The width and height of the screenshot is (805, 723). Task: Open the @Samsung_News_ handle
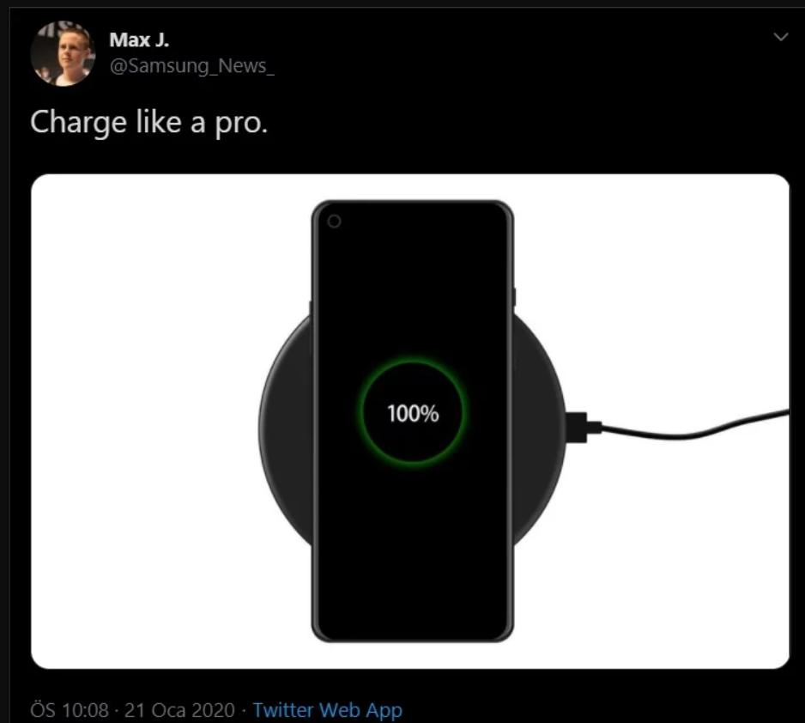click(x=192, y=66)
